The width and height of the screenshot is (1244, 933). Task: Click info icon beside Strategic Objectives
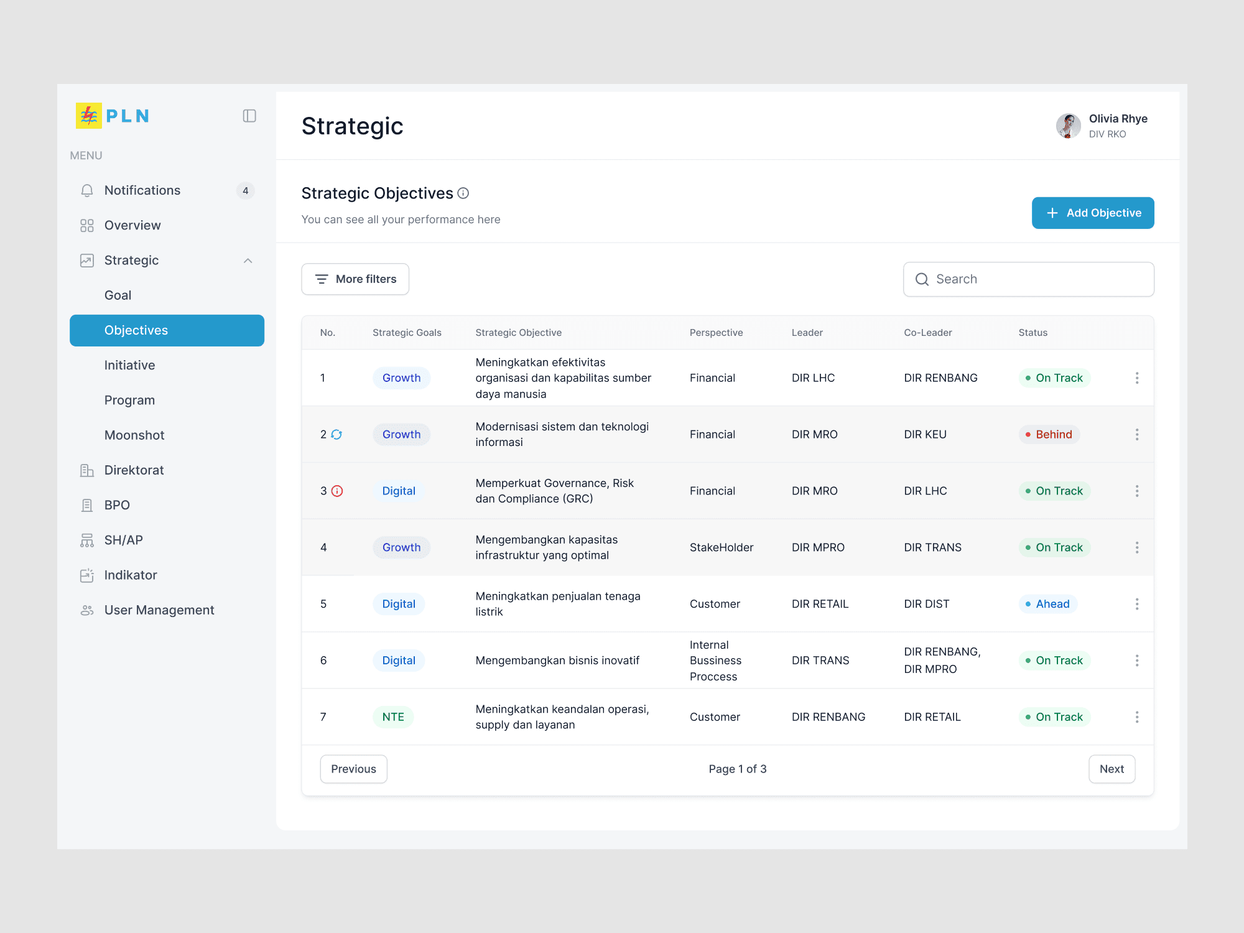463,193
